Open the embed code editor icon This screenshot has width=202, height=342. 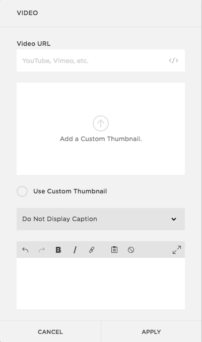click(173, 60)
